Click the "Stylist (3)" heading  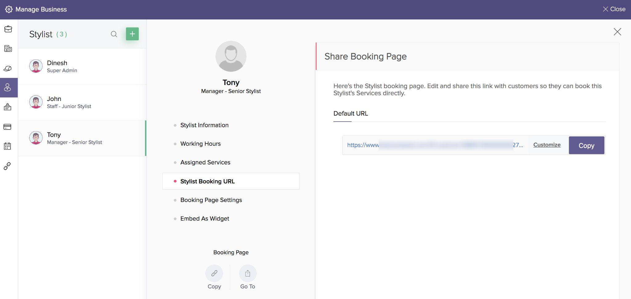(48, 34)
